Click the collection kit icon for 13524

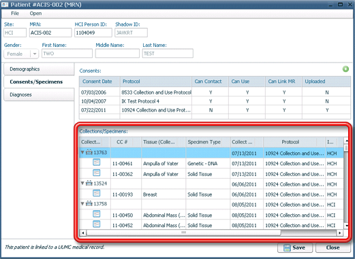[89, 183]
